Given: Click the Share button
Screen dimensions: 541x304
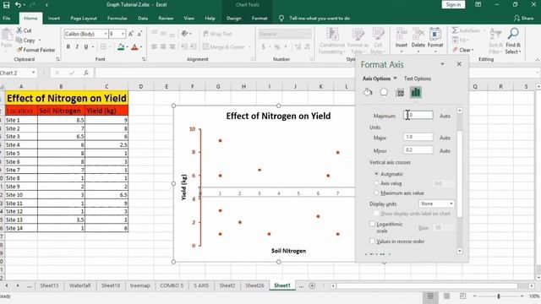Looking at the screenshot, I should [x=523, y=19].
